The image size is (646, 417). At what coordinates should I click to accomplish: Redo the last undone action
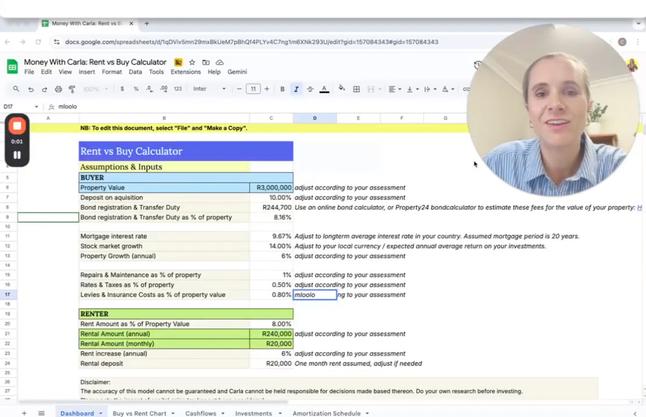coord(44,89)
